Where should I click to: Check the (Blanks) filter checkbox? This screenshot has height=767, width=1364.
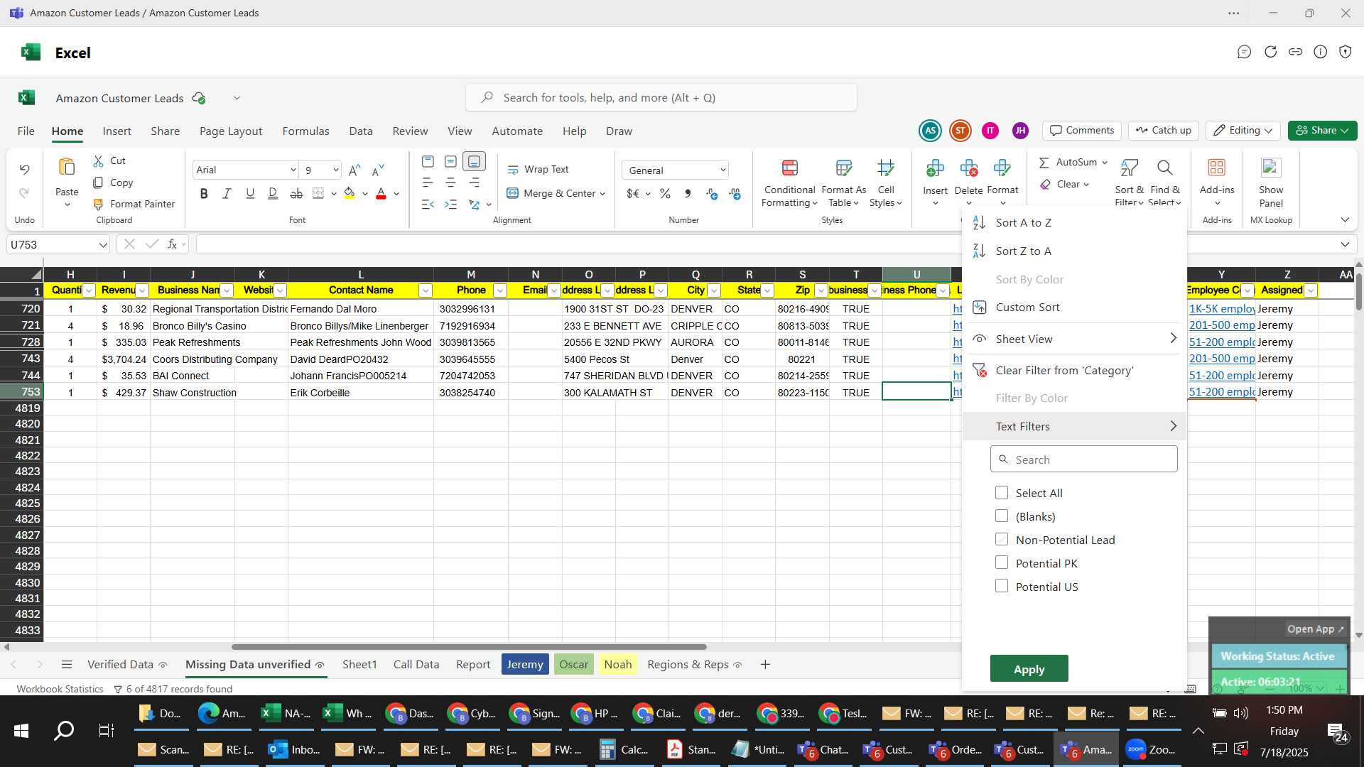1002,516
